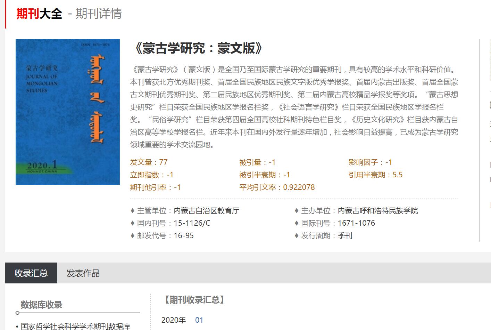
Task: Click the diamond bullet beside 主办单位
Action: tap(296, 211)
